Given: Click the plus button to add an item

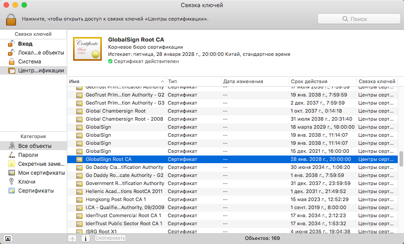Looking at the screenshot, I should pyautogui.click(x=72, y=239).
